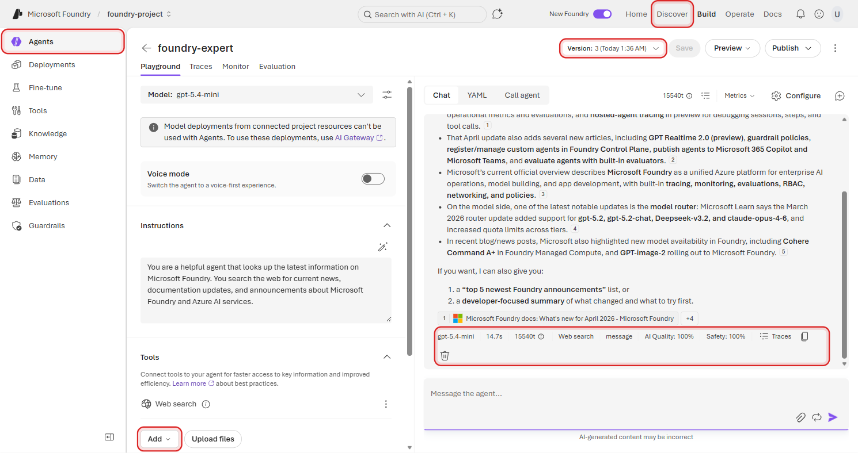Collapse the Instructions section
858x453 pixels.
[387, 225]
